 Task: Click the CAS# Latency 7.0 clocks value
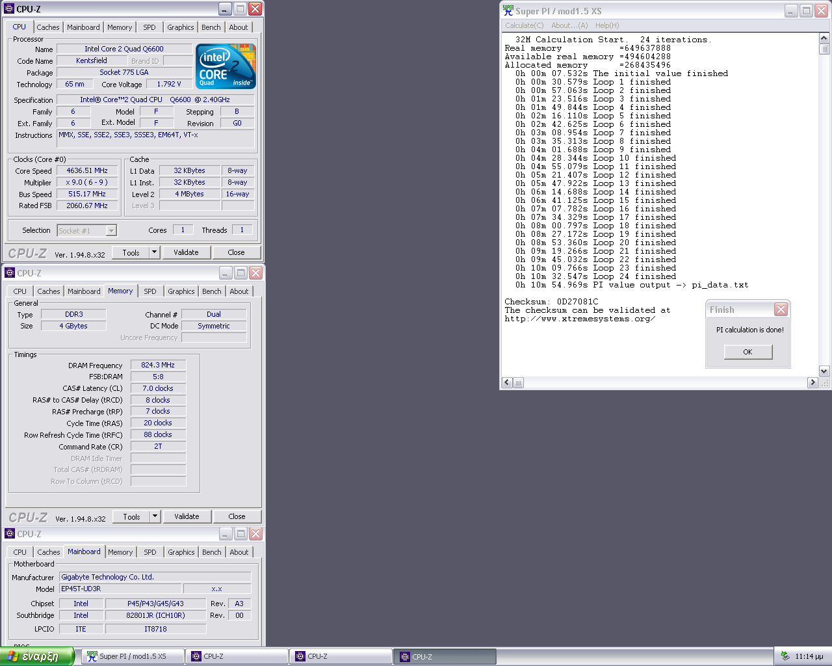click(158, 388)
